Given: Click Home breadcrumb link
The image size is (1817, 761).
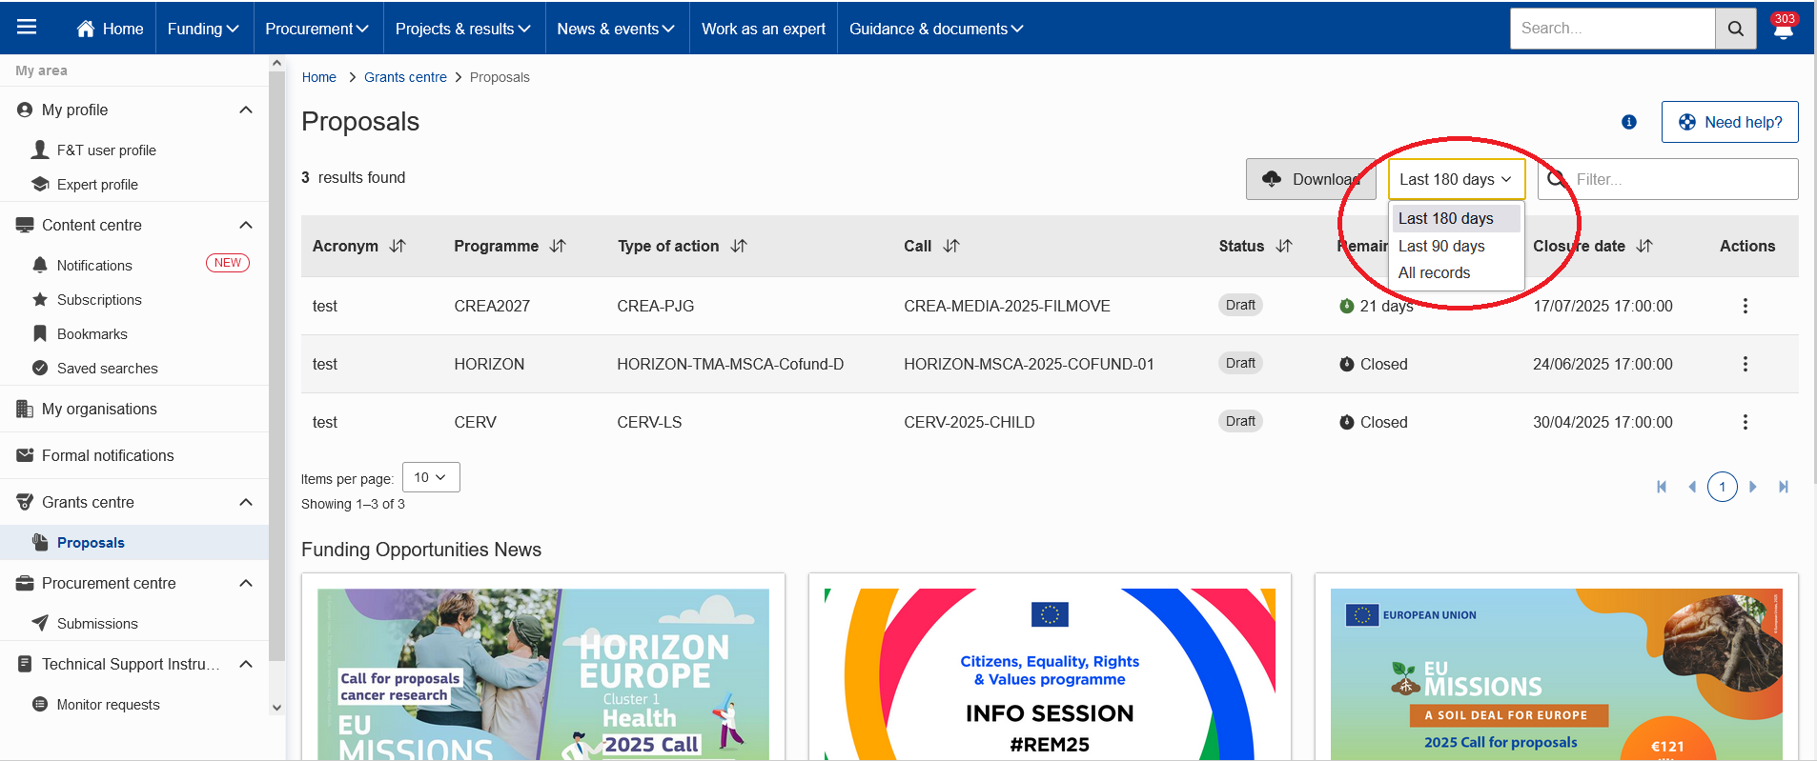Looking at the screenshot, I should point(319,77).
